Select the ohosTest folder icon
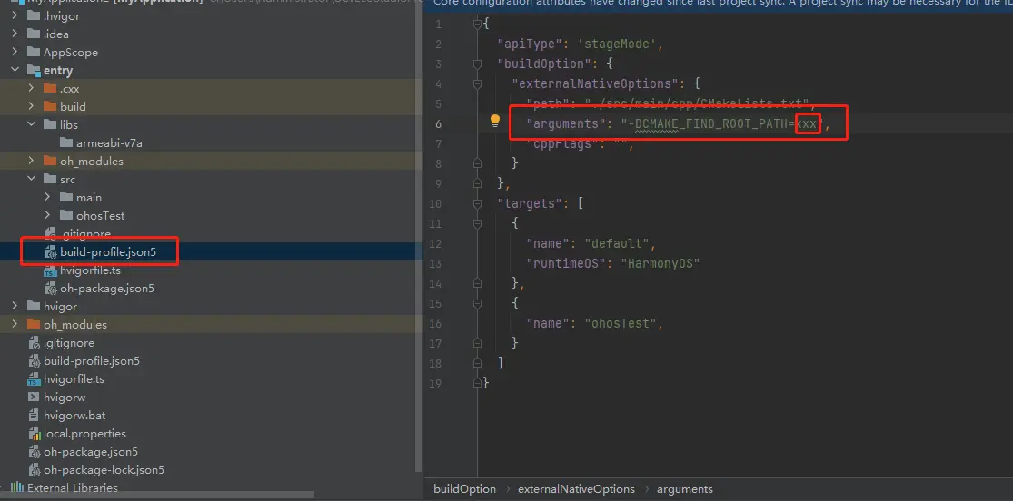This screenshot has width=1013, height=501. pos(66,215)
